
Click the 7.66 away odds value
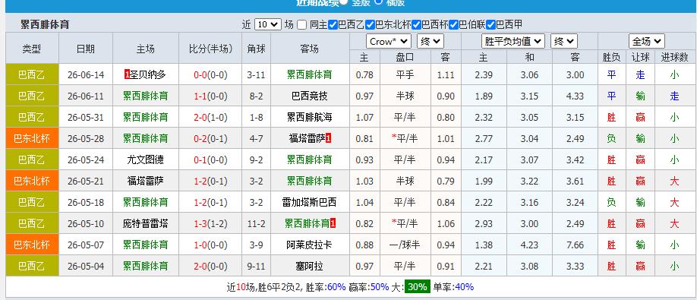coord(576,245)
